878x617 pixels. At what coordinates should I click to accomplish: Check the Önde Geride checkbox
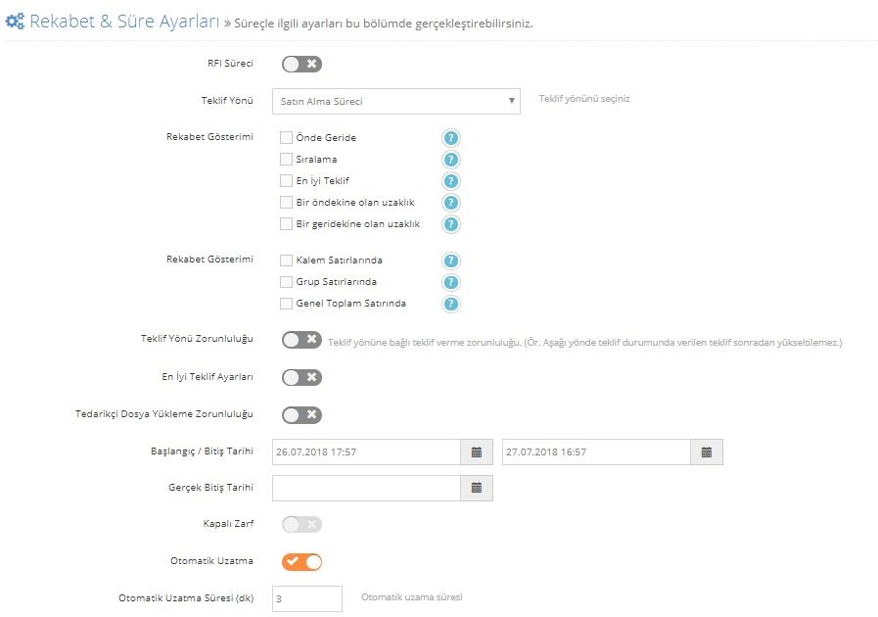pyautogui.click(x=286, y=137)
